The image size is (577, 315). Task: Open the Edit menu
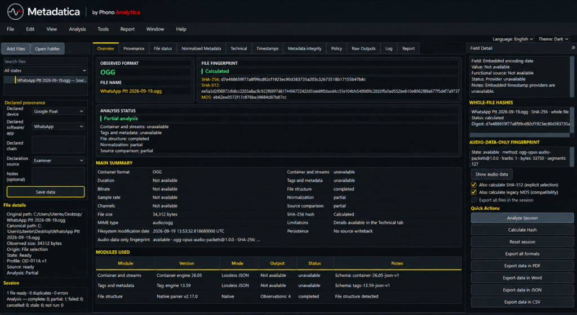tap(30, 29)
